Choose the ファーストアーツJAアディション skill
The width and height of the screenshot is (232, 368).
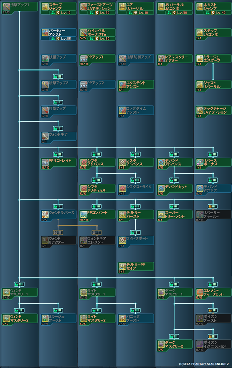point(97,8)
